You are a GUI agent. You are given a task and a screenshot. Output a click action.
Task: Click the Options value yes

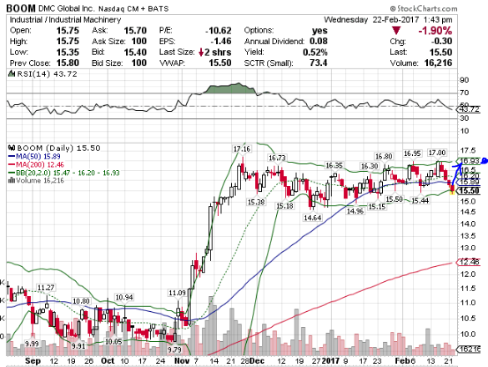(319, 31)
